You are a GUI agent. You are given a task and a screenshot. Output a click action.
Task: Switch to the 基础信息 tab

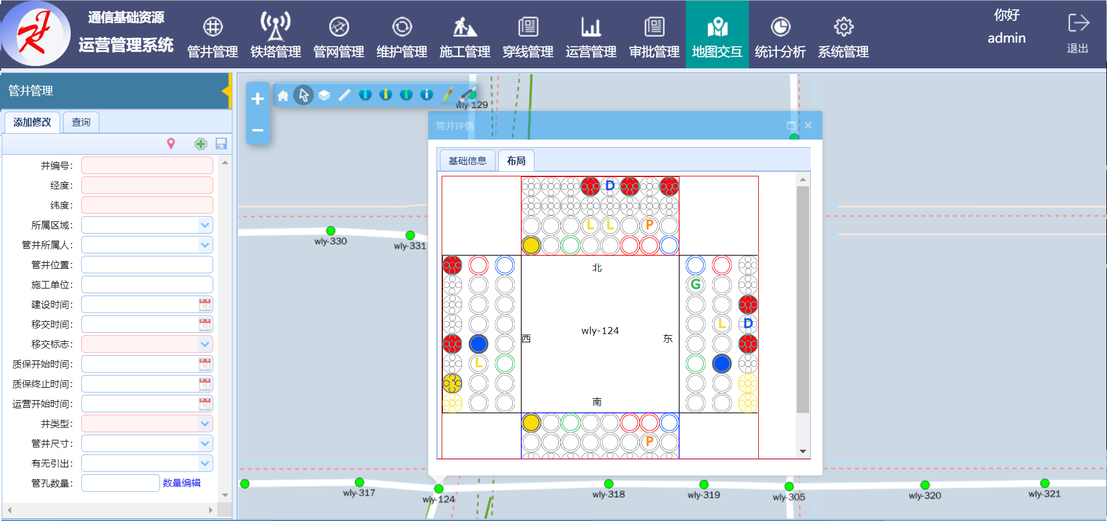coord(467,161)
